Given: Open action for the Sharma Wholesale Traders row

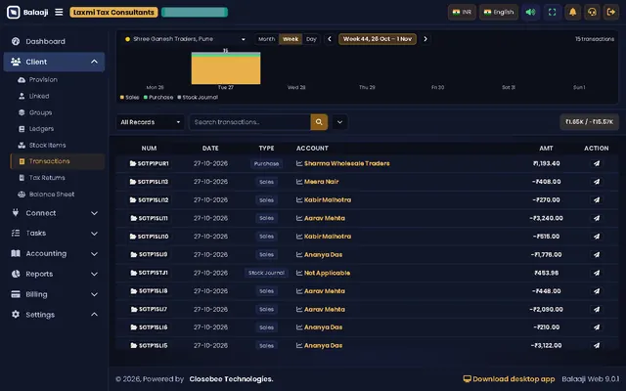Looking at the screenshot, I should pyautogui.click(x=596, y=163).
